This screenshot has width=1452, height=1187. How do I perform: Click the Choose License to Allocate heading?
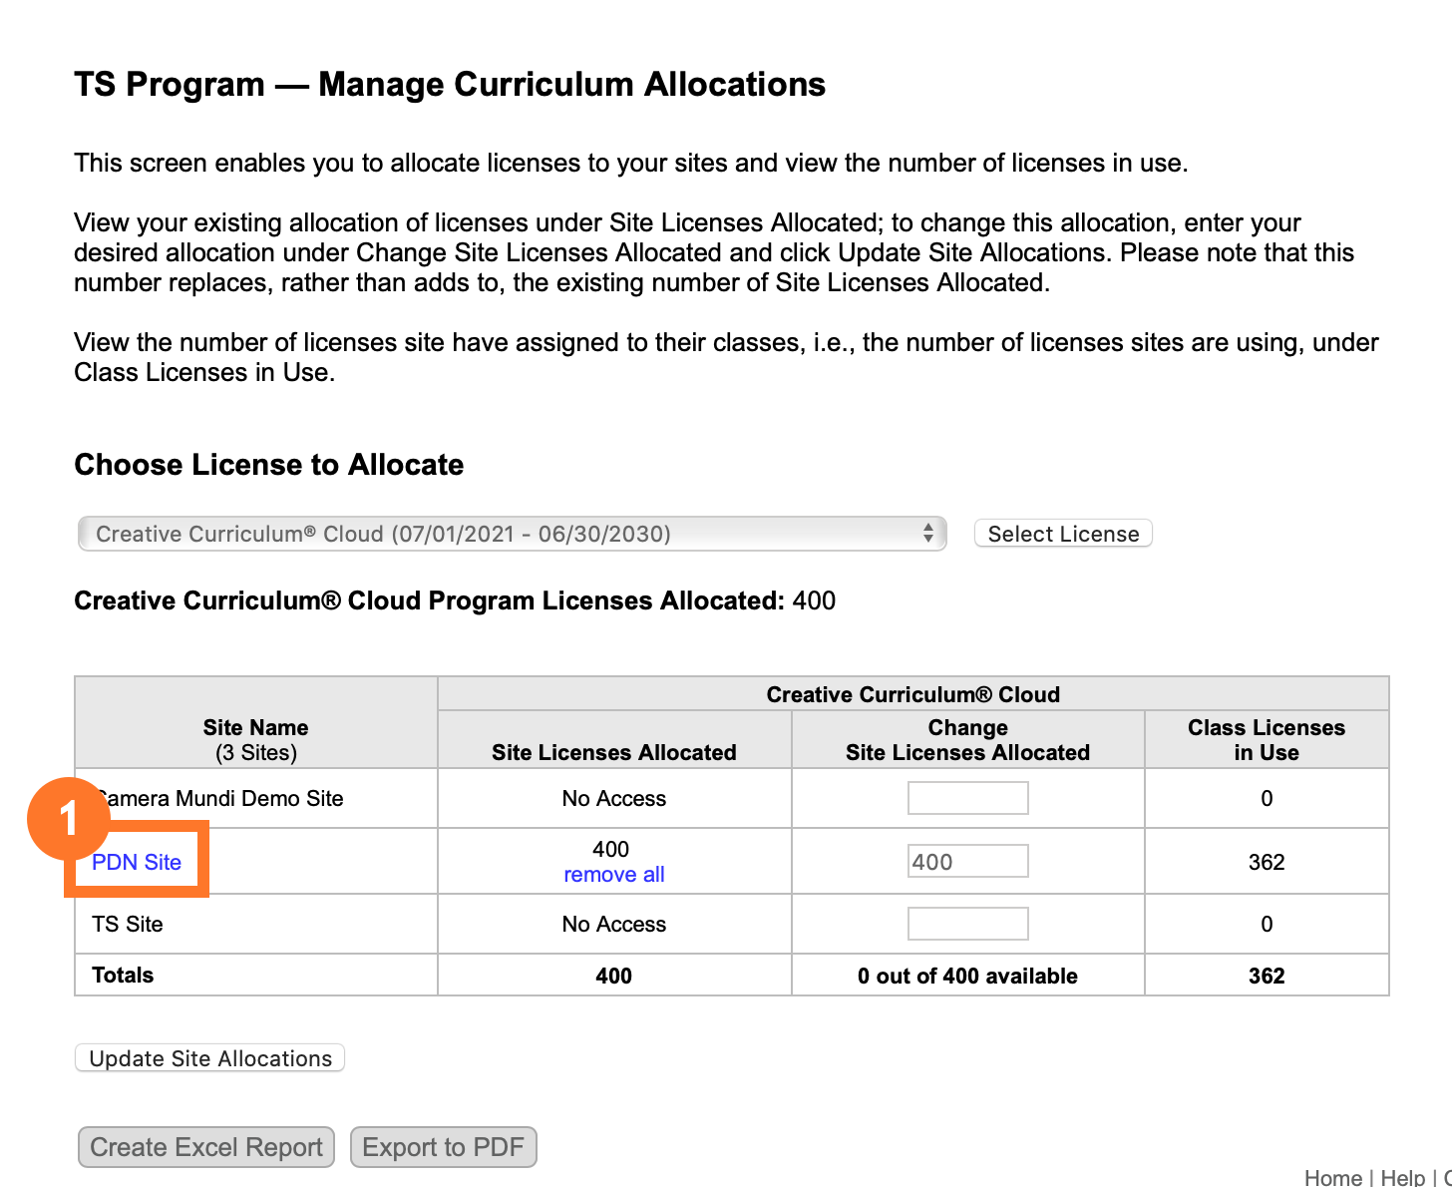coord(268,464)
